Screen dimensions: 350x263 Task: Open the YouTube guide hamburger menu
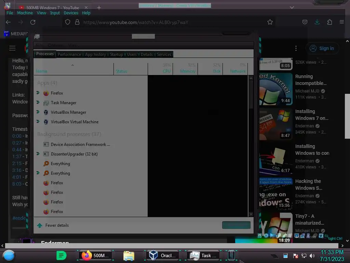pyautogui.click(x=12, y=48)
